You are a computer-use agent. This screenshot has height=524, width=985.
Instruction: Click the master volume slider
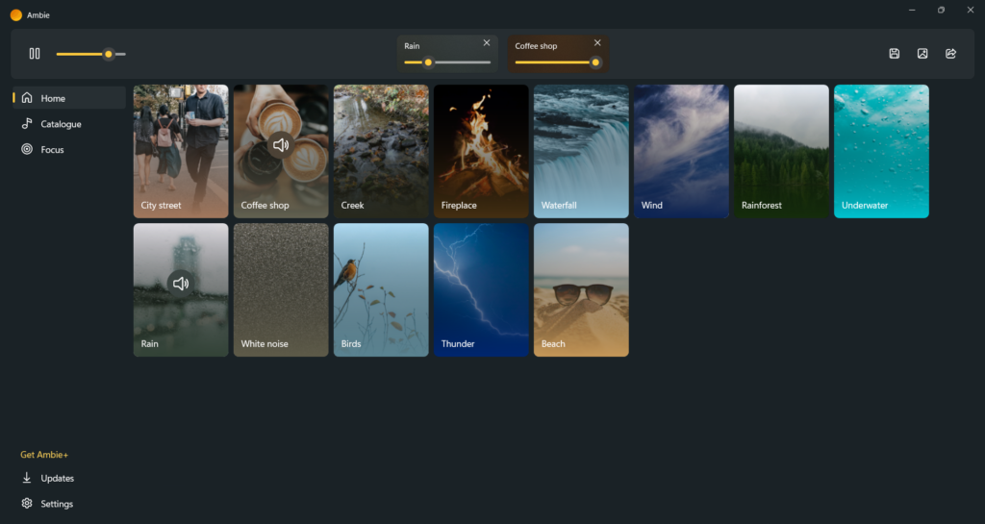click(109, 54)
